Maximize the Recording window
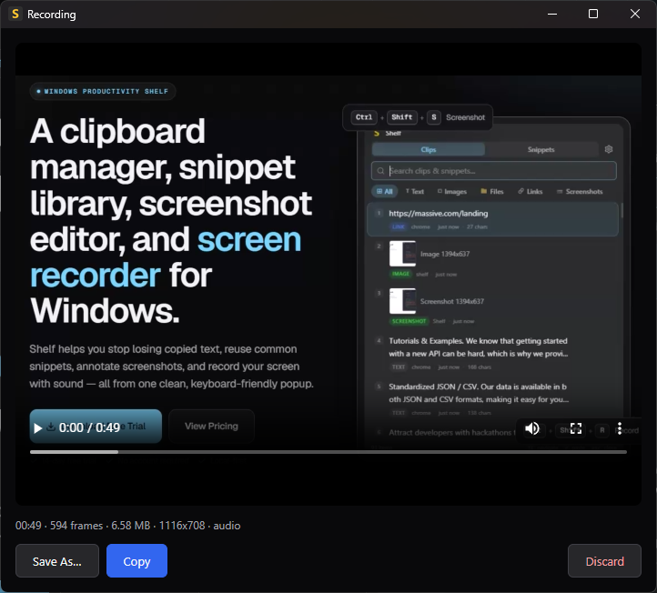Screen dimensions: 657x593 (593, 14)
